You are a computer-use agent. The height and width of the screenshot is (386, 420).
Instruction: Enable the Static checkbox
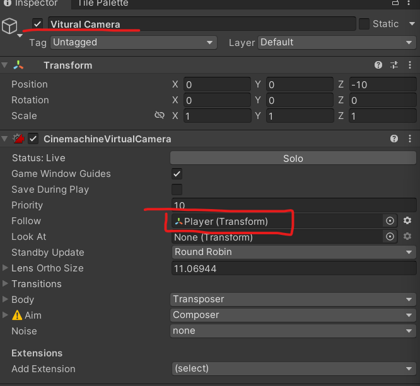[x=364, y=24]
